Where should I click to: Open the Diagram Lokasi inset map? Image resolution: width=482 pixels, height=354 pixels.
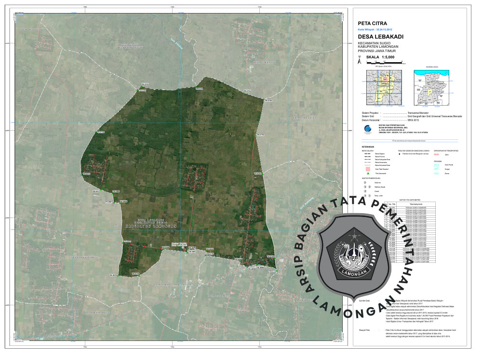point(432,87)
